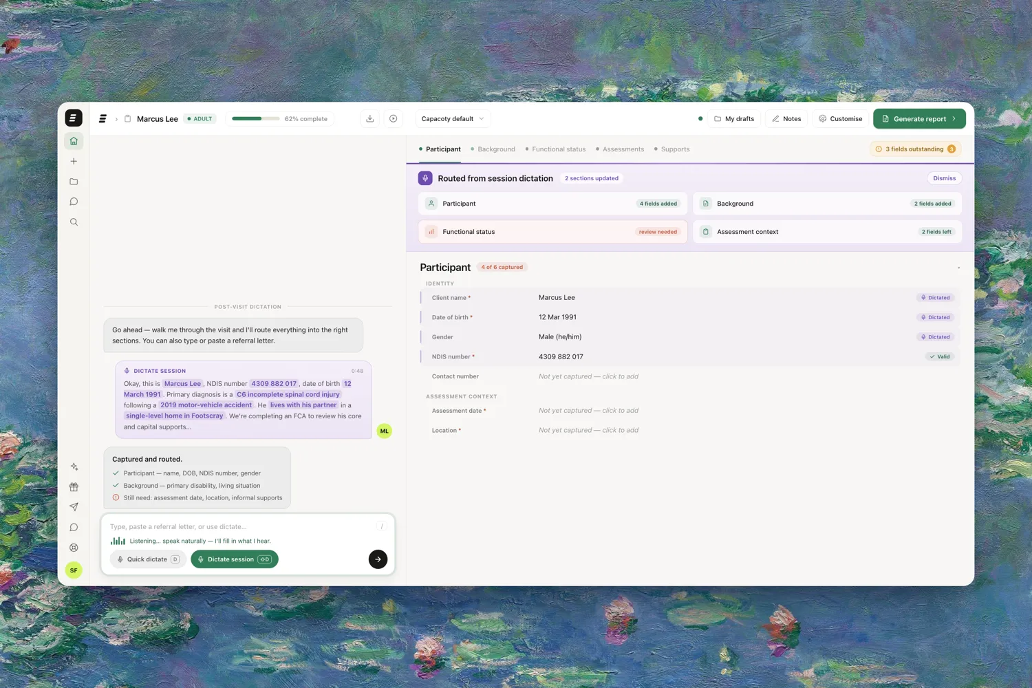Add the Assessment date via its not-yet-captured field
The width and height of the screenshot is (1032, 688).
[x=588, y=411]
